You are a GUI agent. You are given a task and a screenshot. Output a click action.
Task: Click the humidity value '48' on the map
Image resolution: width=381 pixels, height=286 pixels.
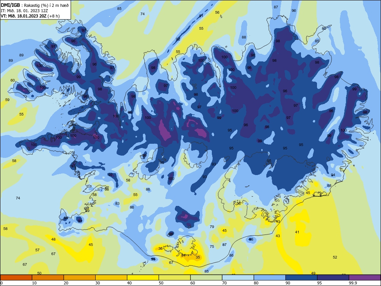(x=53, y=239)
